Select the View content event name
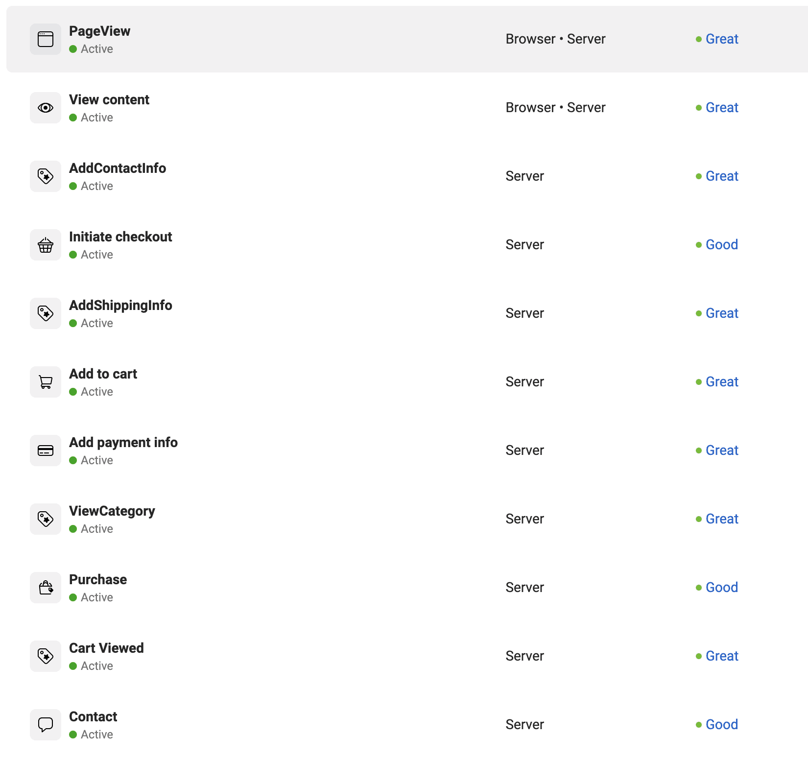Image resolution: width=808 pixels, height=760 pixels. coord(109,100)
